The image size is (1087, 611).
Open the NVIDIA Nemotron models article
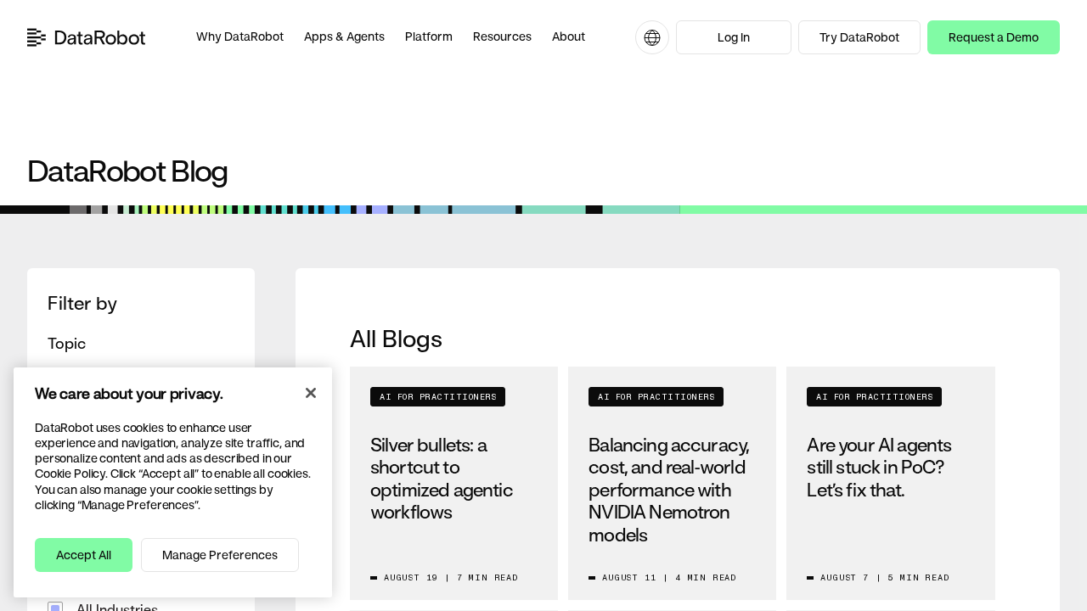tap(669, 490)
